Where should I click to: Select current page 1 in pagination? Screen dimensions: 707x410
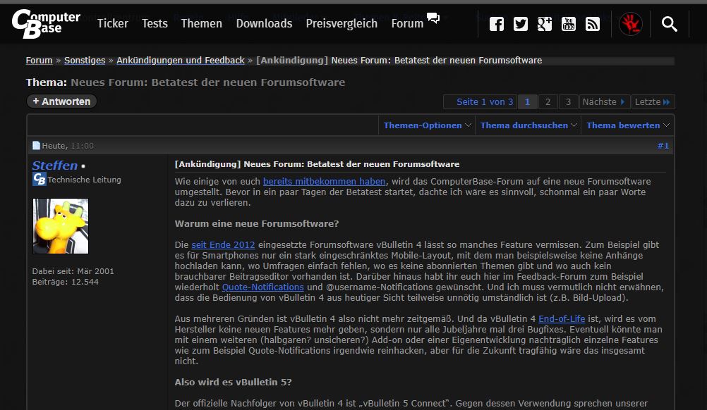tap(527, 101)
